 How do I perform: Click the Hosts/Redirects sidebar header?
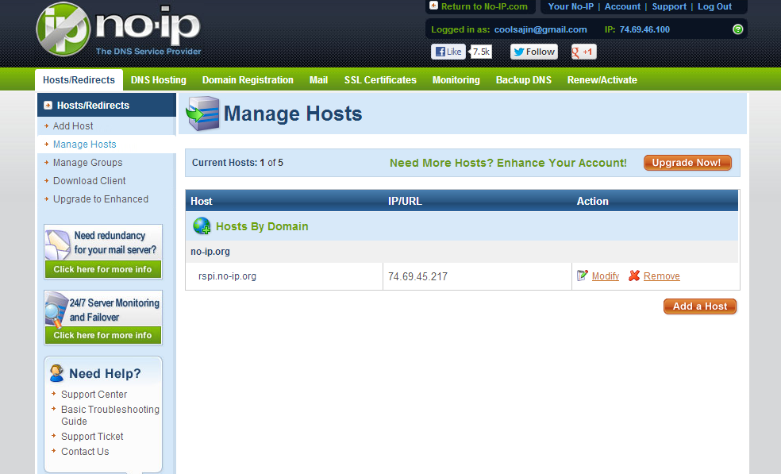point(106,105)
